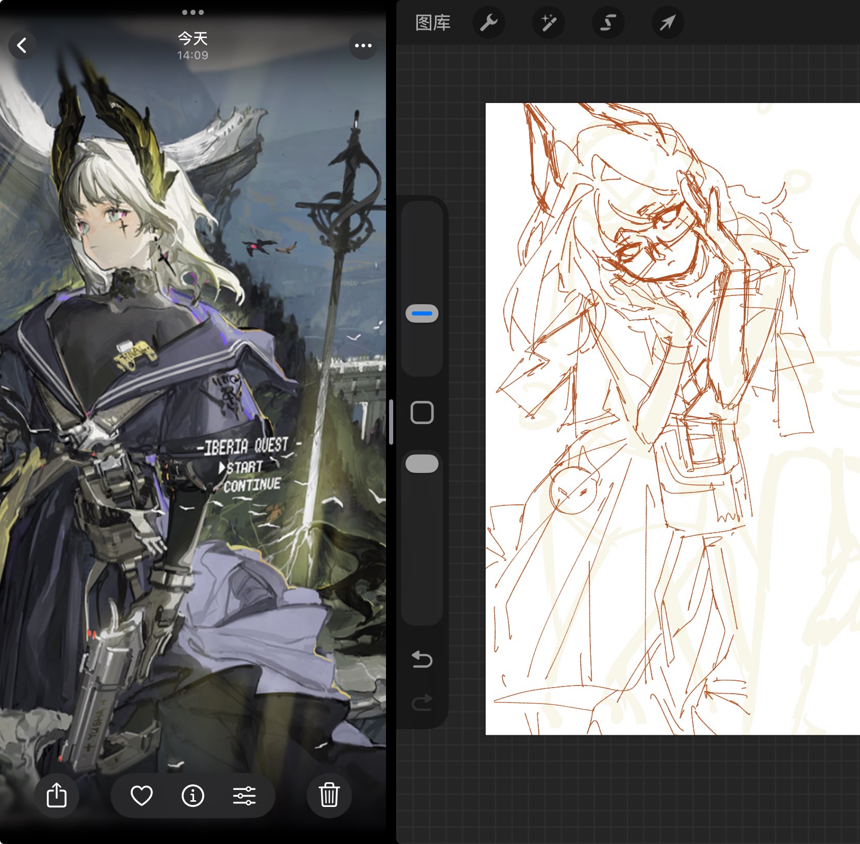Open photo edit adjustments sliders icon

244,795
